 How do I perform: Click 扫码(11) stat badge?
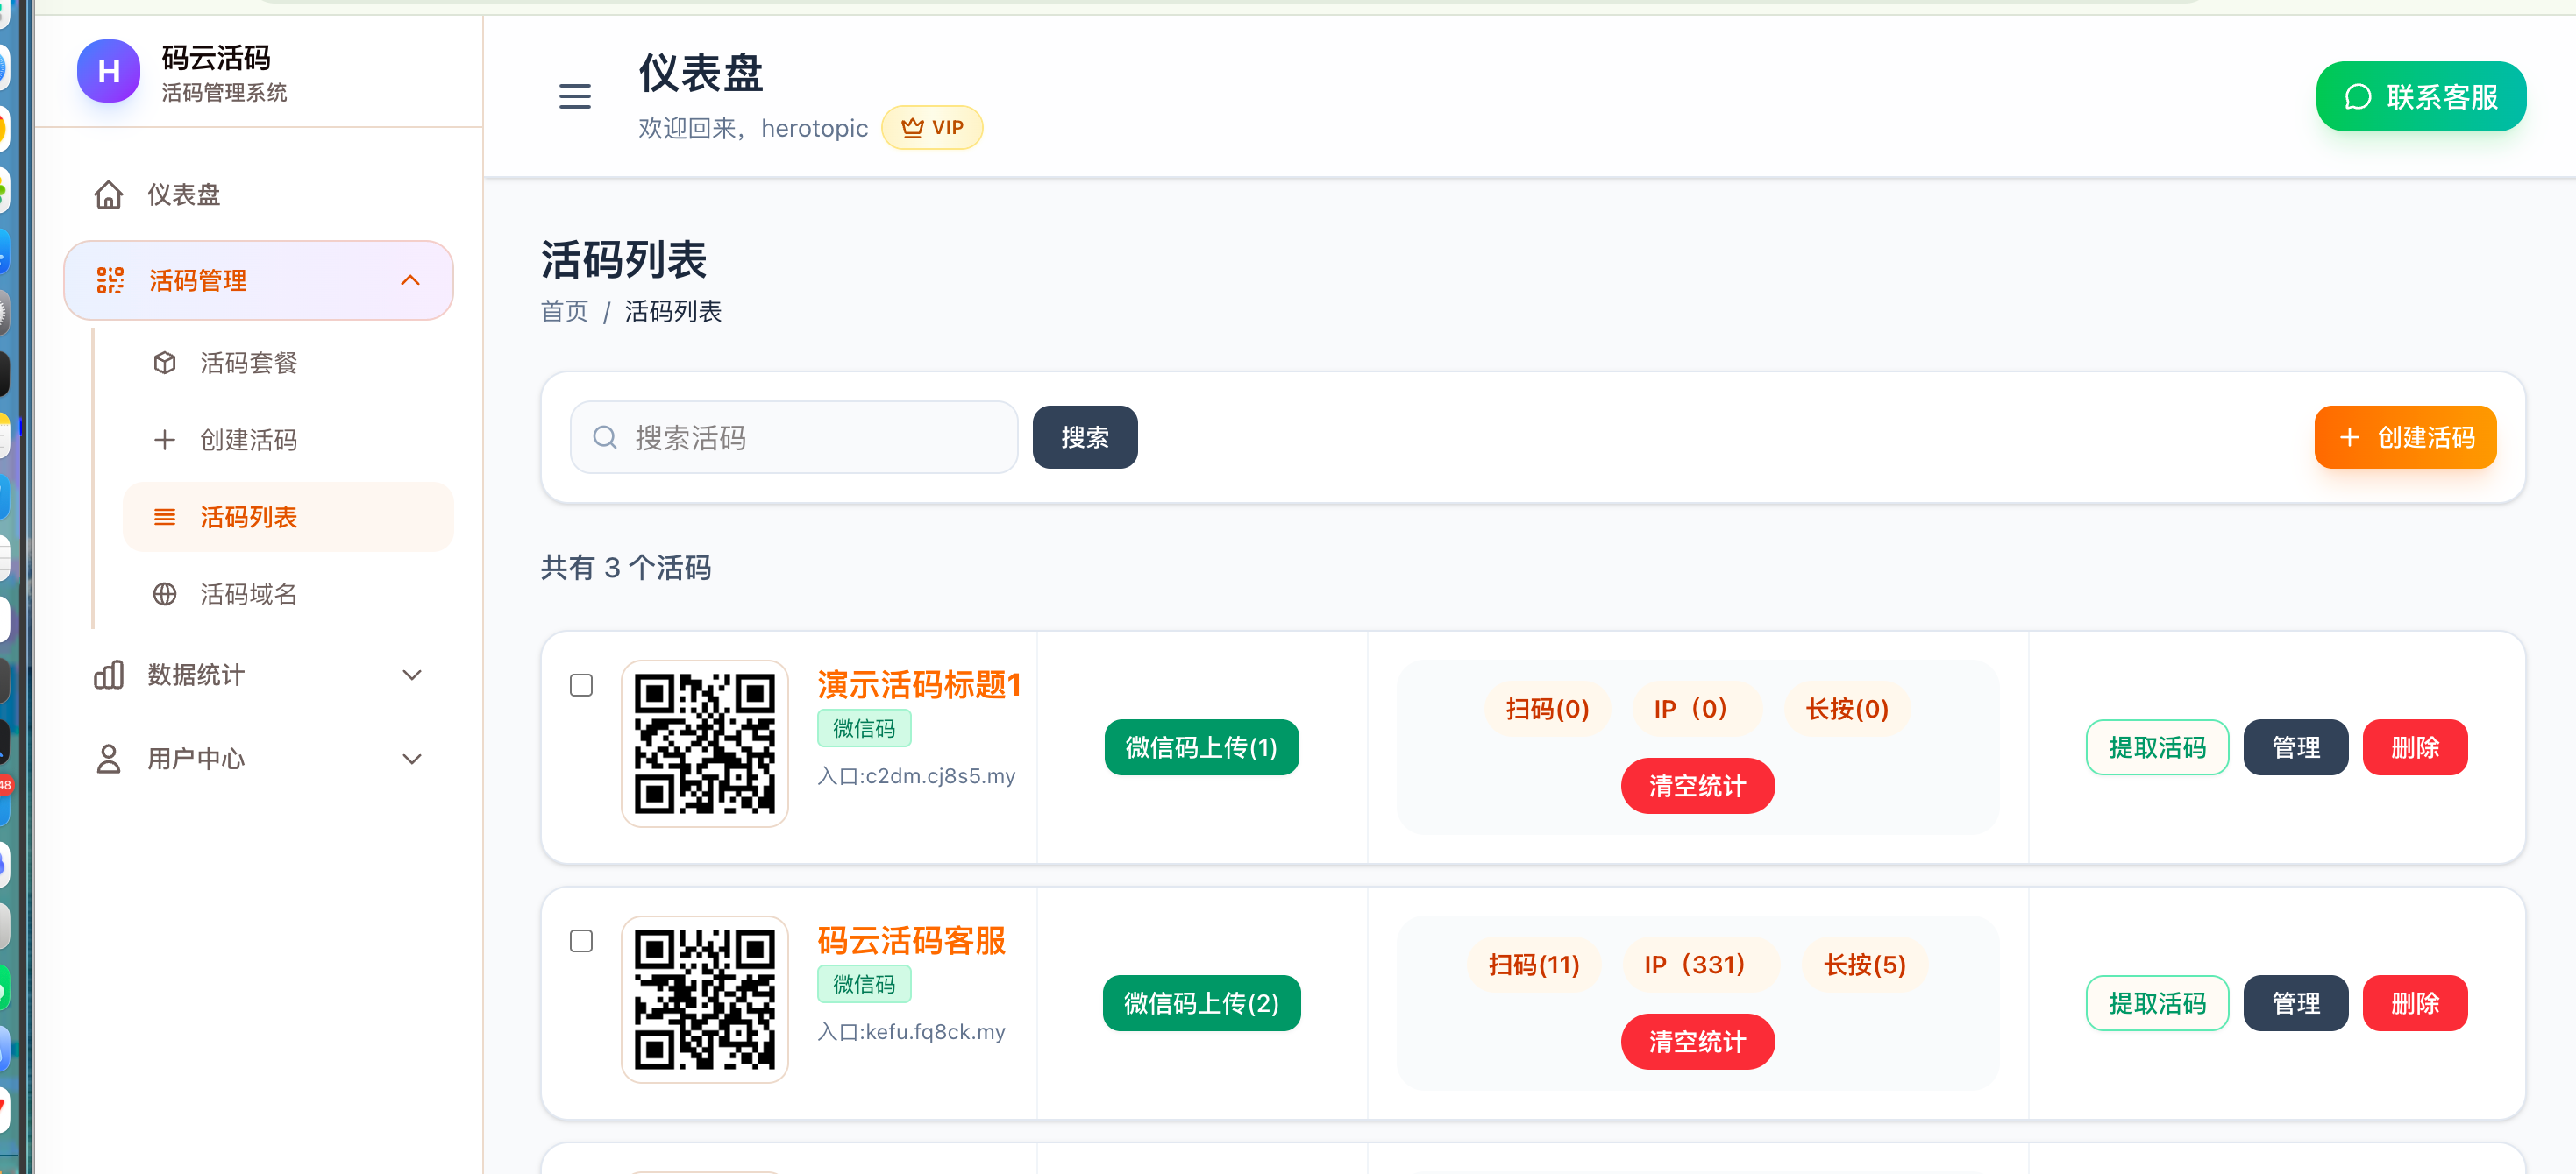click(1534, 965)
